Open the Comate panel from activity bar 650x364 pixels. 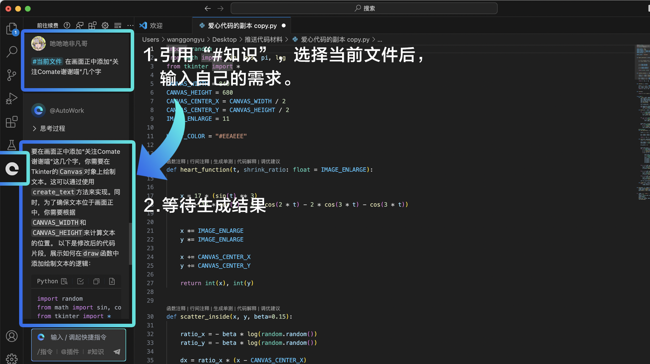12,169
